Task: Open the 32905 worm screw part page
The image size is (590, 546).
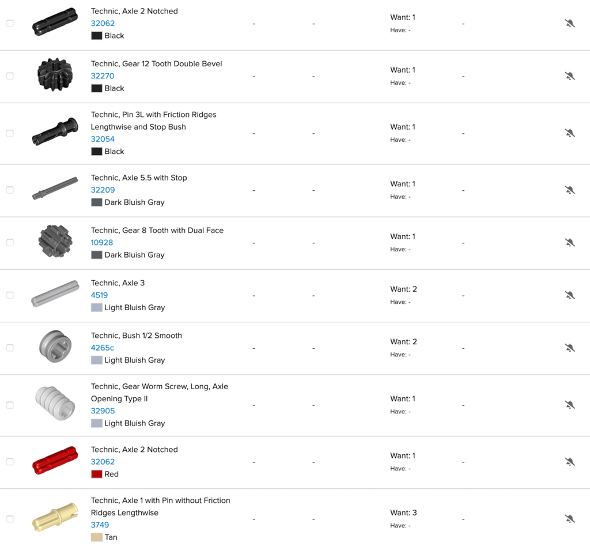Action: (x=103, y=411)
